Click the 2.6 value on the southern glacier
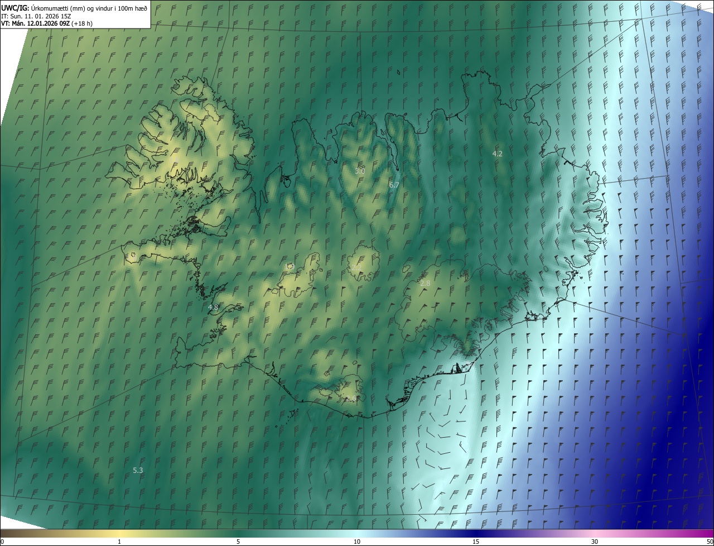 coord(351,399)
